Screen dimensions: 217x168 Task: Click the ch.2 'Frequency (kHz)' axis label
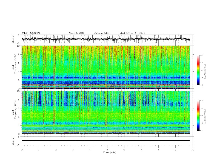pos(15,109)
